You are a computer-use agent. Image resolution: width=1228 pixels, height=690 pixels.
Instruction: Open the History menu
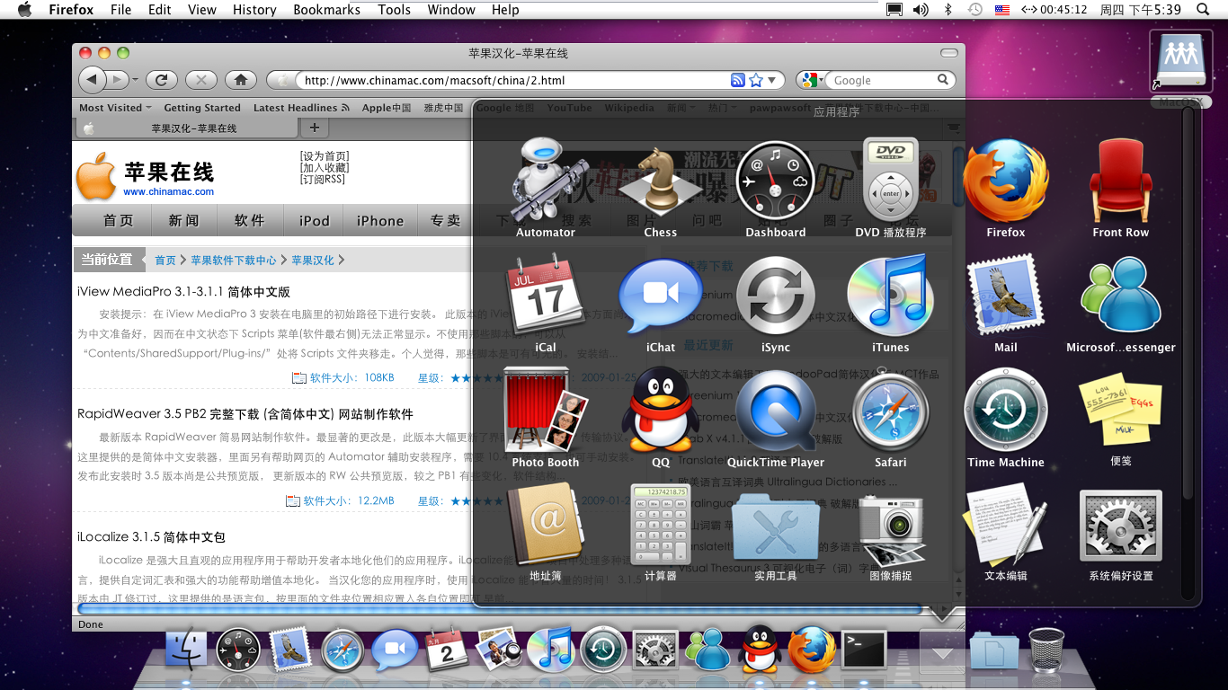pos(254,10)
